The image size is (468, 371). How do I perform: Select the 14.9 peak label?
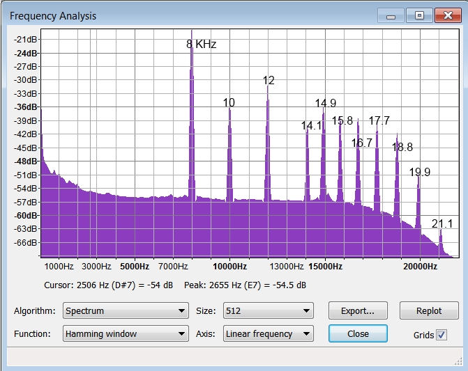click(x=325, y=104)
